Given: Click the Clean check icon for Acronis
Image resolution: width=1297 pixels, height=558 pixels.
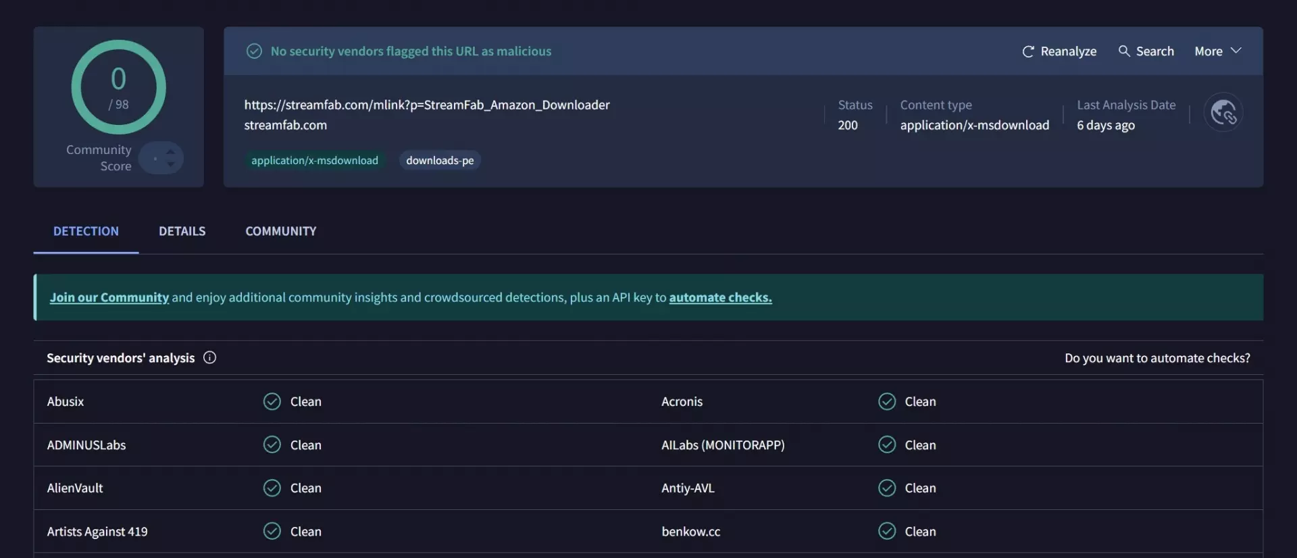Looking at the screenshot, I should [x=887, y=401].
